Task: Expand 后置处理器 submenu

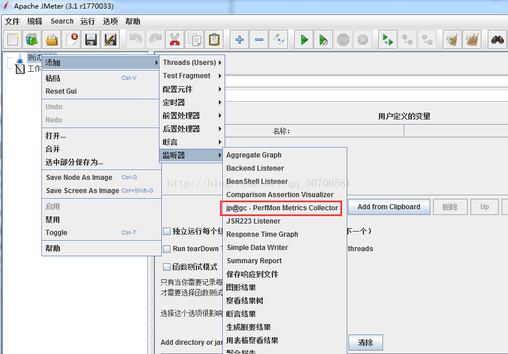Action: pos(192,129)
